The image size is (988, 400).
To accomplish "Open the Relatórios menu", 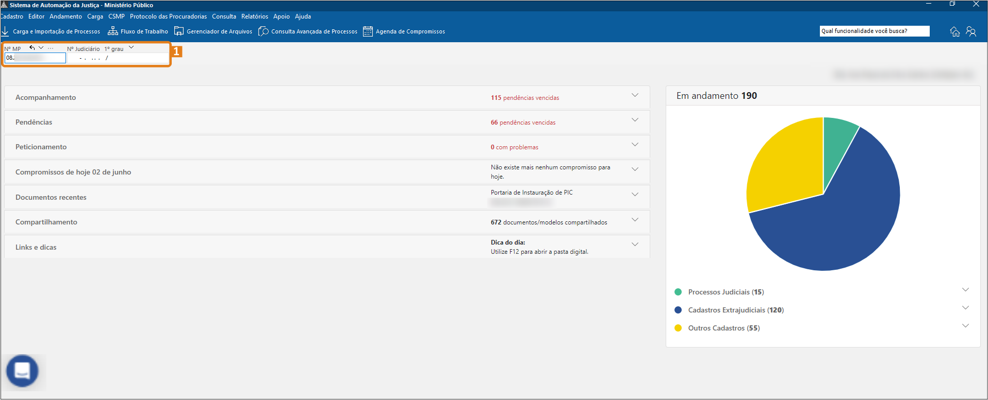I will 254,16.
